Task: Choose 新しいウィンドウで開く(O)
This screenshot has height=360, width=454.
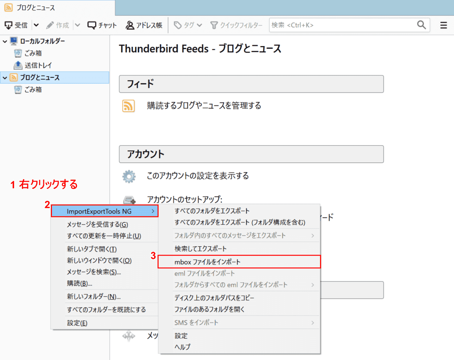Action: [105, 260]
